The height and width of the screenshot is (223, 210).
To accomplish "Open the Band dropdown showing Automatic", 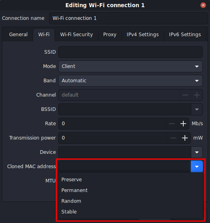I will 130,81.
